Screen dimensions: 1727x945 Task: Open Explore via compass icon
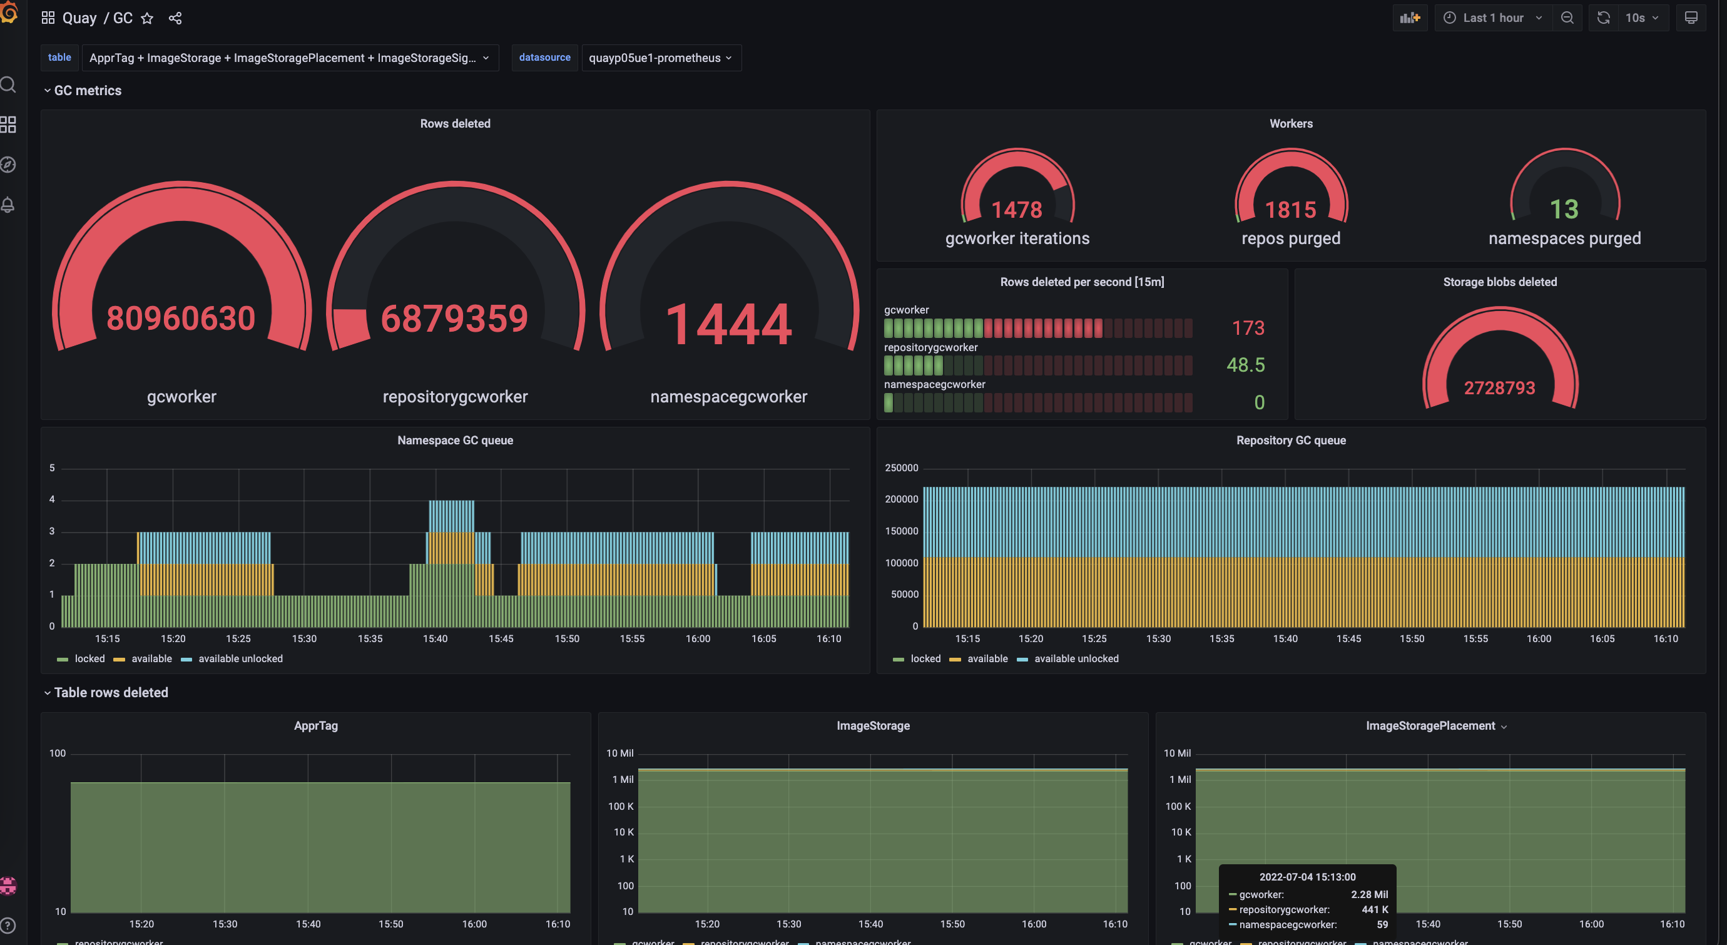pos(9,165)
